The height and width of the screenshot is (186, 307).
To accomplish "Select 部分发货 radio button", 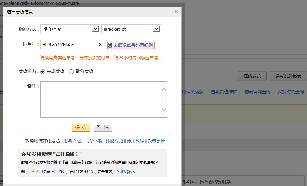I will tap(71, 72).
